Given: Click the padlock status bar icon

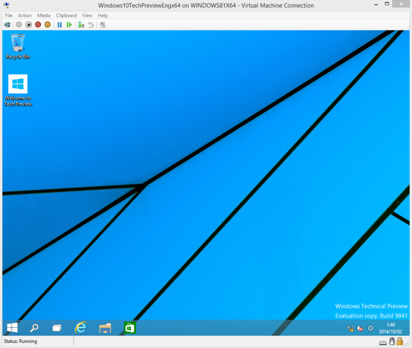Looking at the screenshot, I should pyautogui.click(x=400, y=341).
